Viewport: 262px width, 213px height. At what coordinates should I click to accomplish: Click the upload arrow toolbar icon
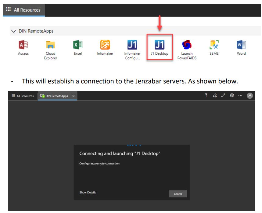[x=206, y=95]
